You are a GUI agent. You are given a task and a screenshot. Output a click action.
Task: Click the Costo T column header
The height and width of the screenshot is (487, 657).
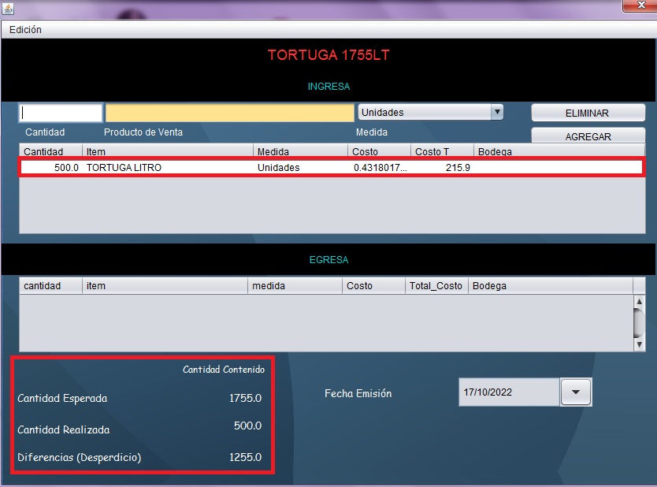coord(441,151)
